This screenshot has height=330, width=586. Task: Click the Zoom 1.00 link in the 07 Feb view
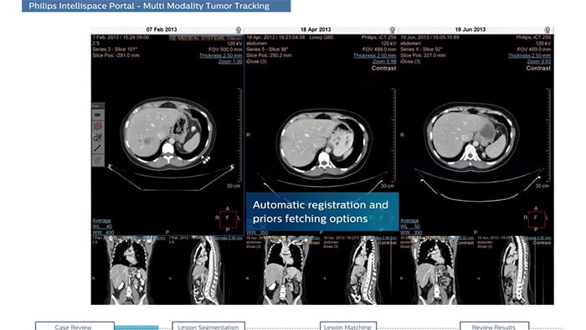click(230, 62)
